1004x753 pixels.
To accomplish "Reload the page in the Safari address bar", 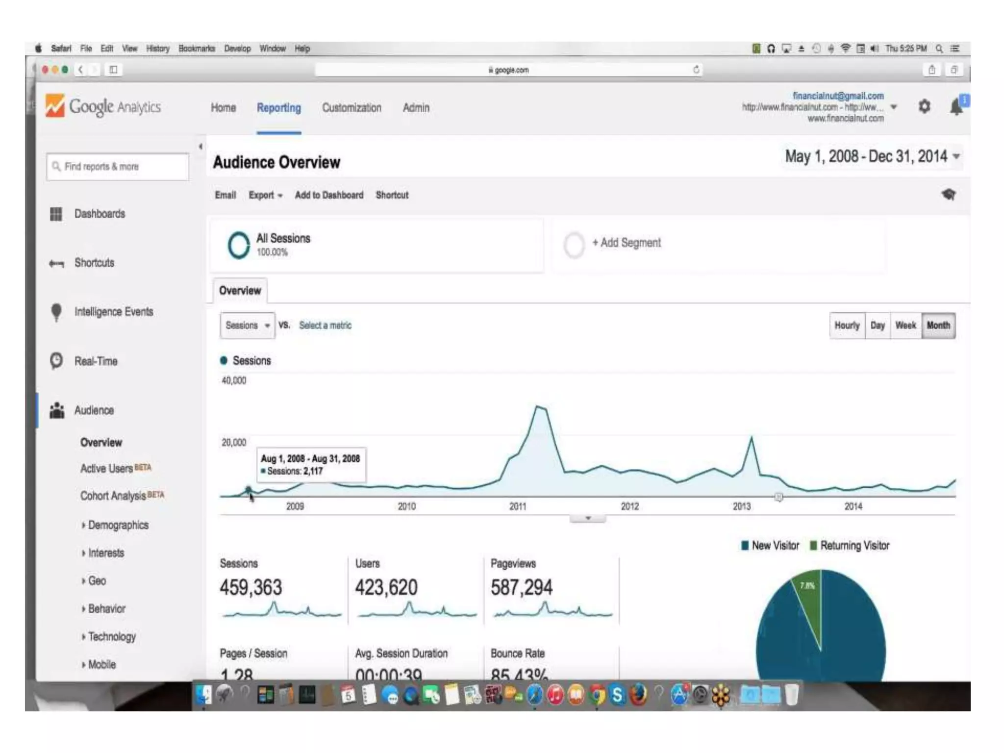I will 696,70.
